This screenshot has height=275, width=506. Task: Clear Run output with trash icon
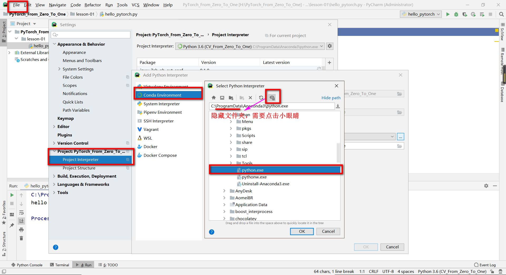pos(21,238)
